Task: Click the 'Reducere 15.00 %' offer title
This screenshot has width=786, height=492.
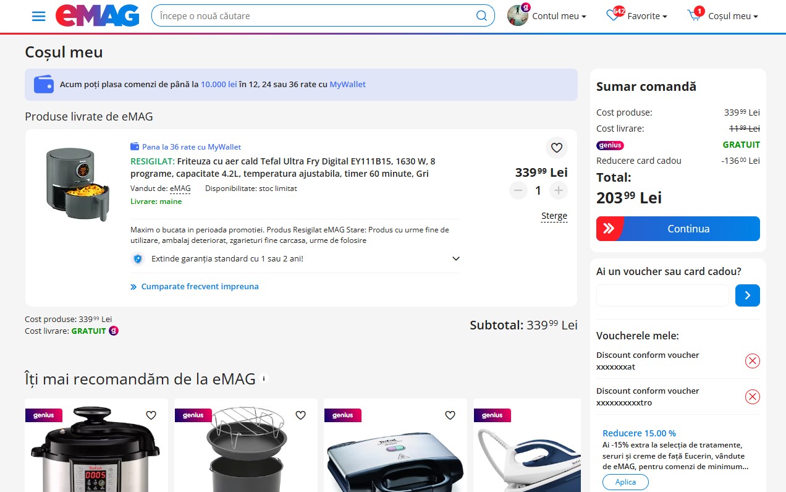Action: click(x=640, y=433)
